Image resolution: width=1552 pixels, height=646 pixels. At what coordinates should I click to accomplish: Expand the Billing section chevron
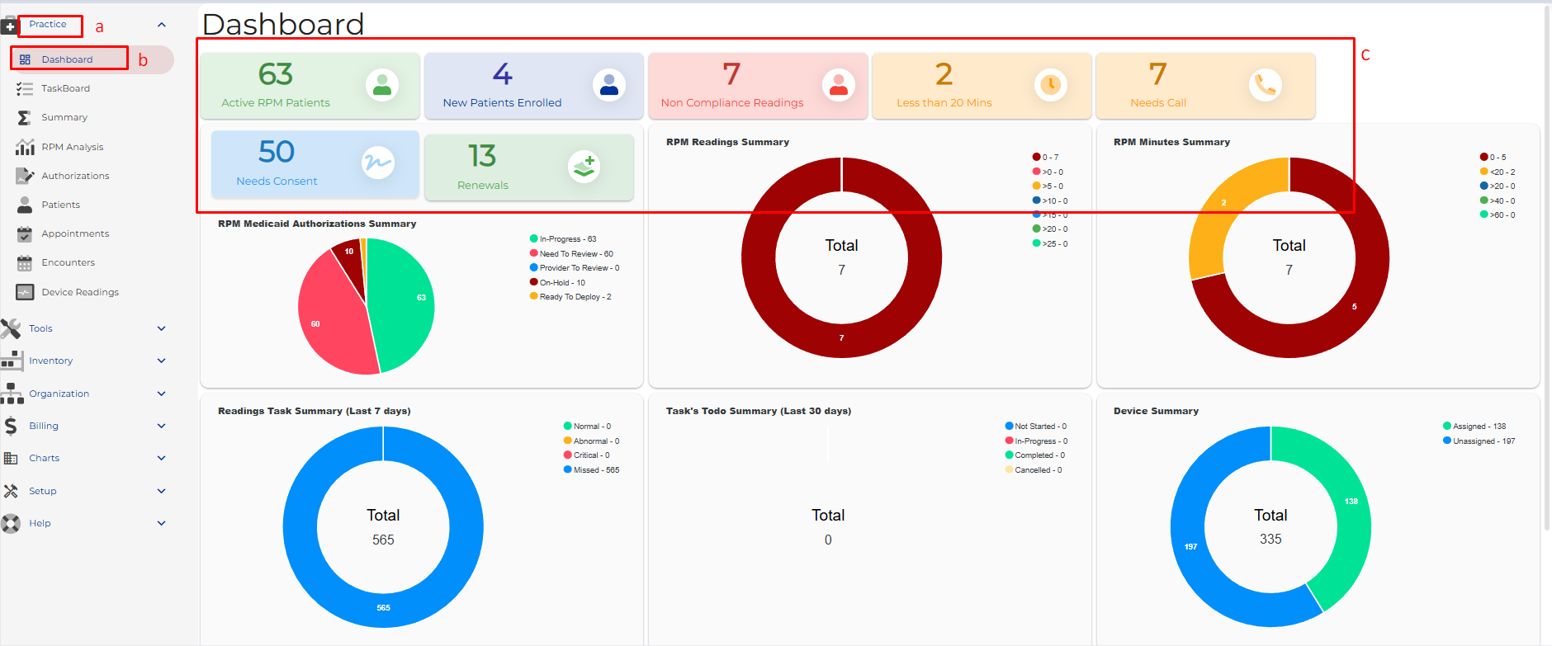tap(162, 426)
